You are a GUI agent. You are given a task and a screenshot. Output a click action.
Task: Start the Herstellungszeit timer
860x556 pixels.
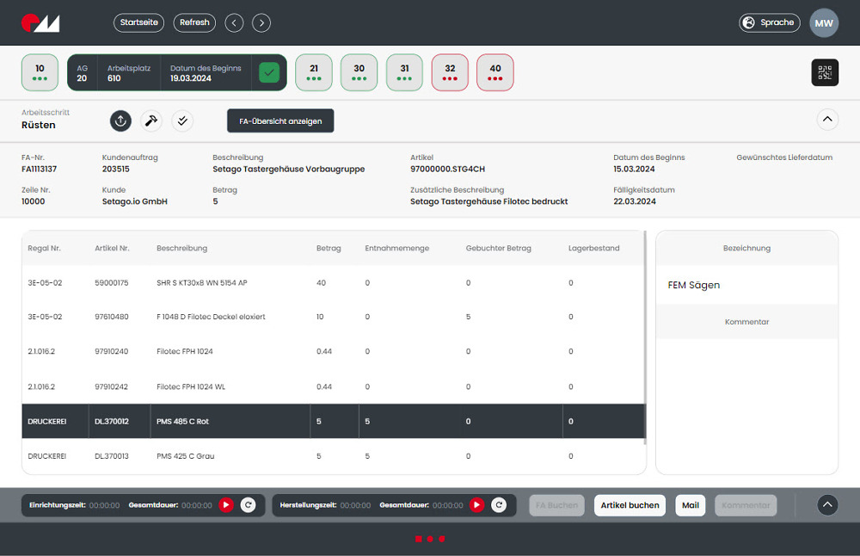[477, 505]
